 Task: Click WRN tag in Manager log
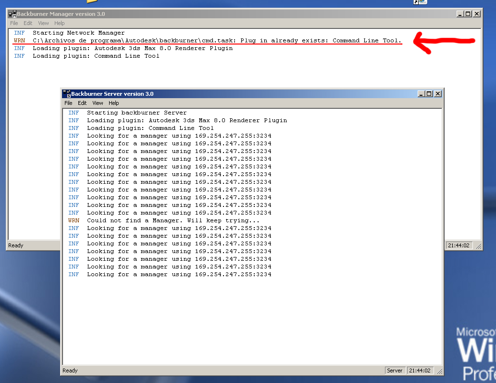[x=19, y=40]
